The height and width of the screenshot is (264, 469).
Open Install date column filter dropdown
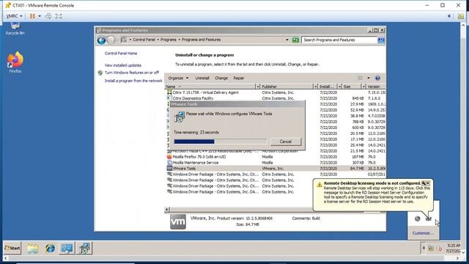(339, 87)
